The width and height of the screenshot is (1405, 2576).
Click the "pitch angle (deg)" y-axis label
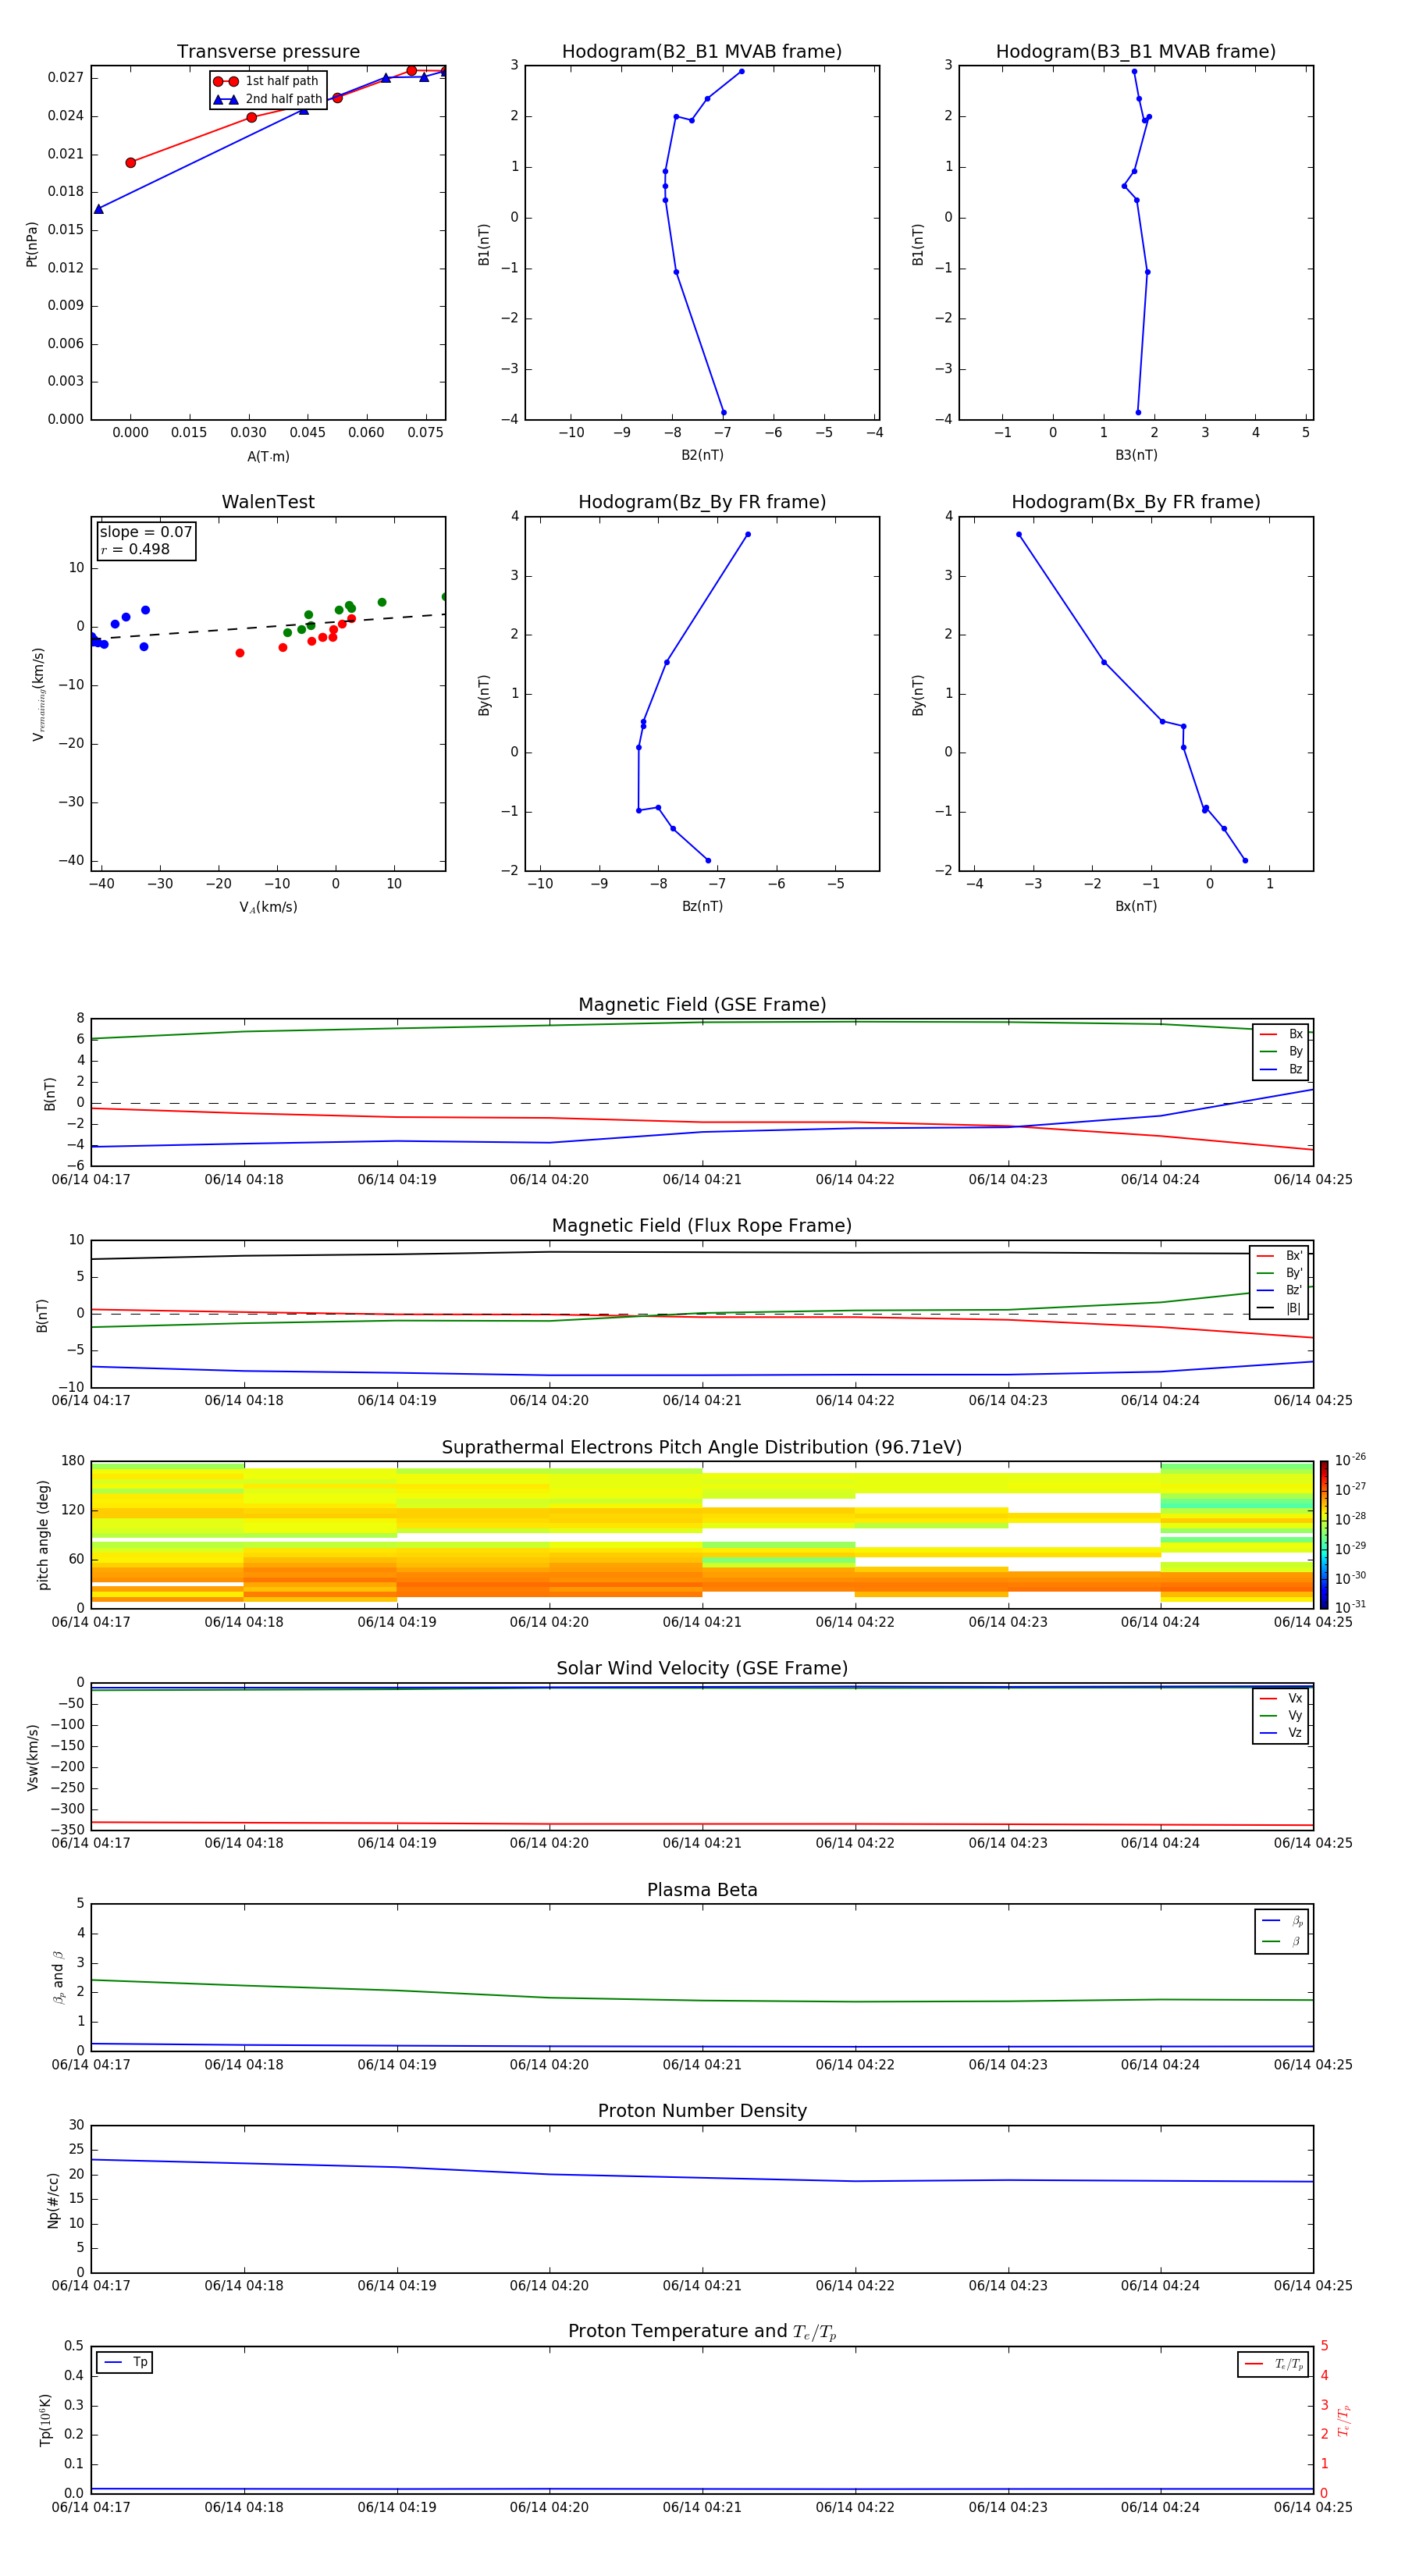tap(43, 1535)
